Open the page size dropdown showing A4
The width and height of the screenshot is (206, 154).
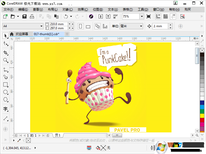point(23,26)
